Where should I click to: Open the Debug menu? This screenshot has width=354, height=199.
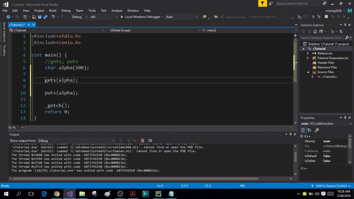tap(66, 11)
